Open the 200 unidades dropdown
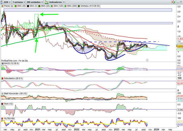Screen dimensions: 183x131 coord(35,2)
